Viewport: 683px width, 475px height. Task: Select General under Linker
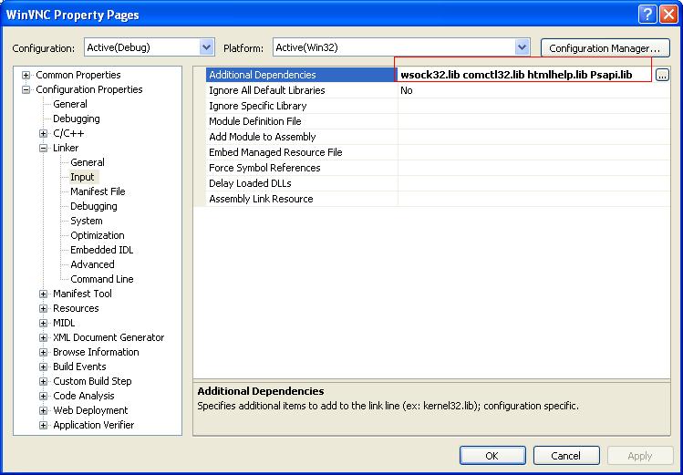88,162
